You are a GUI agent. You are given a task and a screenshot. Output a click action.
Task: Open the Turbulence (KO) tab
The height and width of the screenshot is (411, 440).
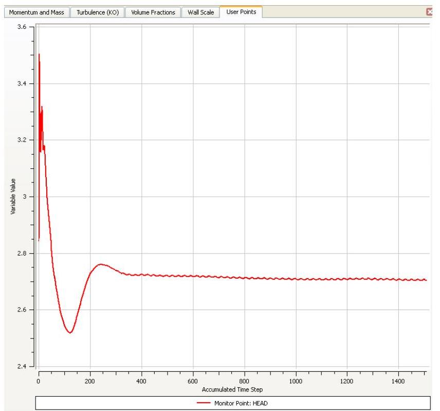pos(98,12)
